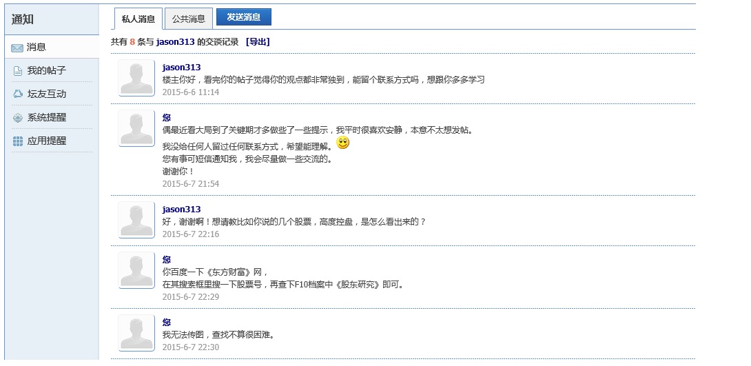
Task: Click avatar of the 2015-6-7 21:54 message
Action: point(136,128)
